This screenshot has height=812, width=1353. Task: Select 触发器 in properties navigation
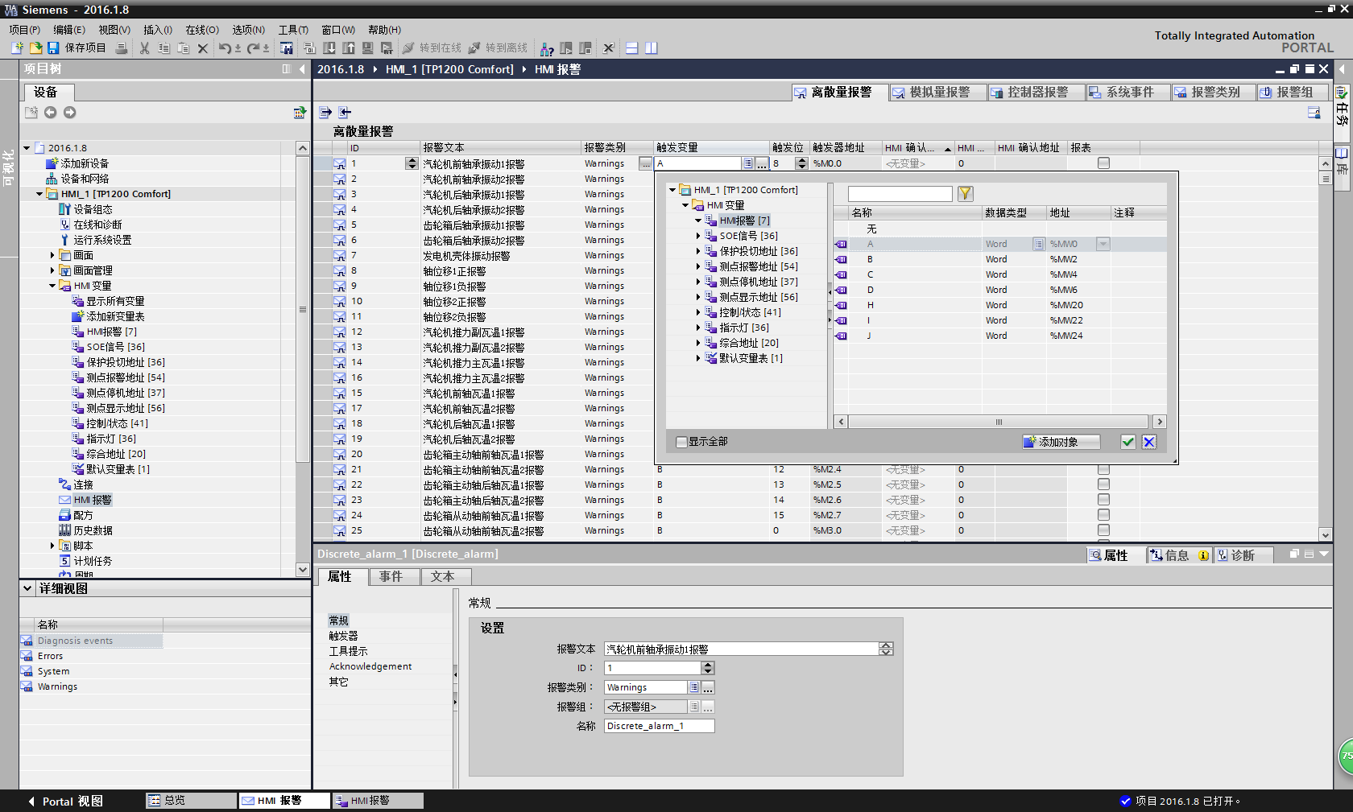click(343, 636)
